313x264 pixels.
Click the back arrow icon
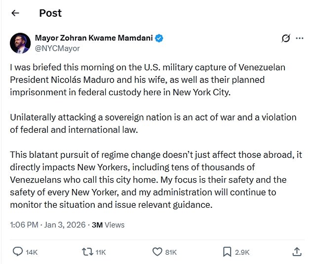tap(15, 13)
